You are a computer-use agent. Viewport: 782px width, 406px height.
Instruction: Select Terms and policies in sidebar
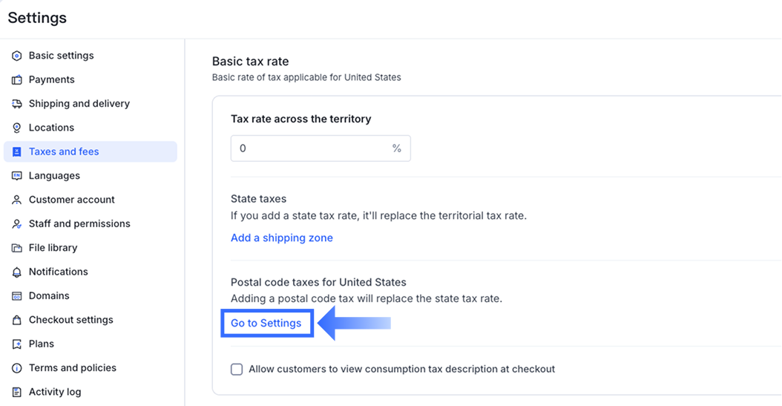tap(73, 367)
